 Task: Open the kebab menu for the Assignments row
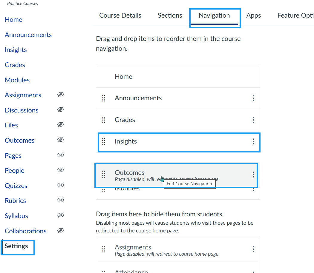tap(253, 249)
